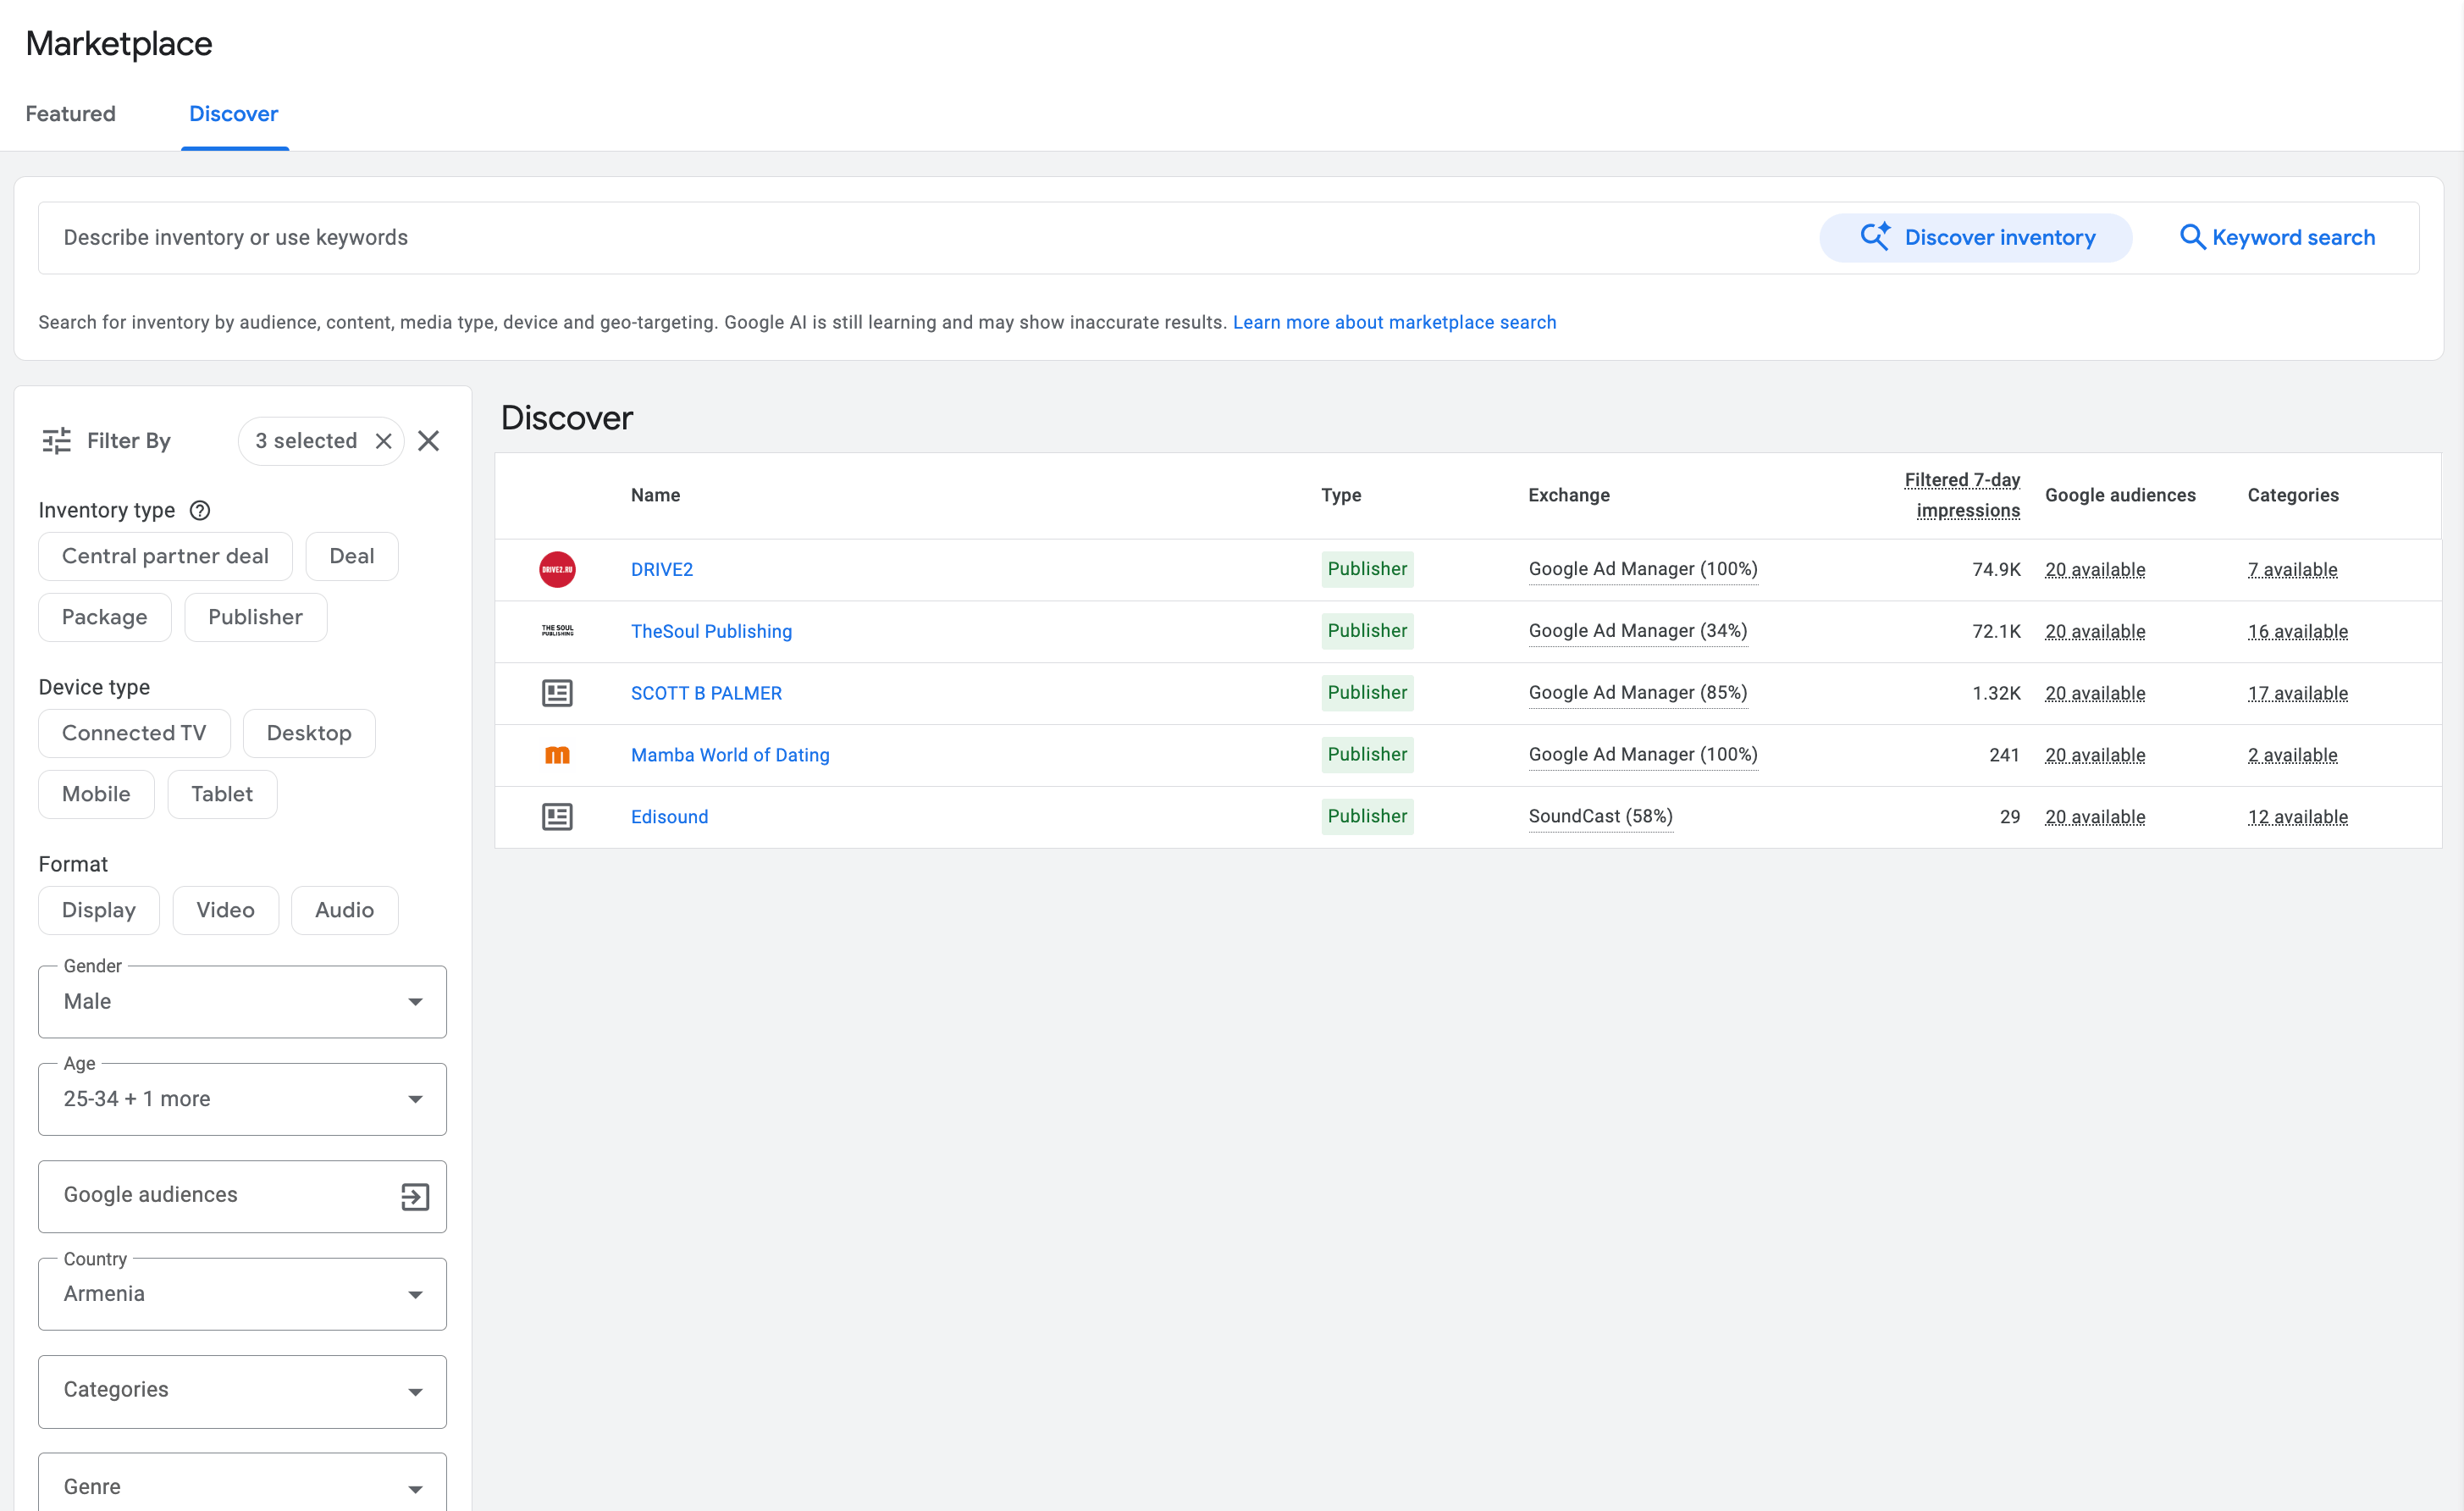Toggle Central partner deal filter chip

point(165,556)
